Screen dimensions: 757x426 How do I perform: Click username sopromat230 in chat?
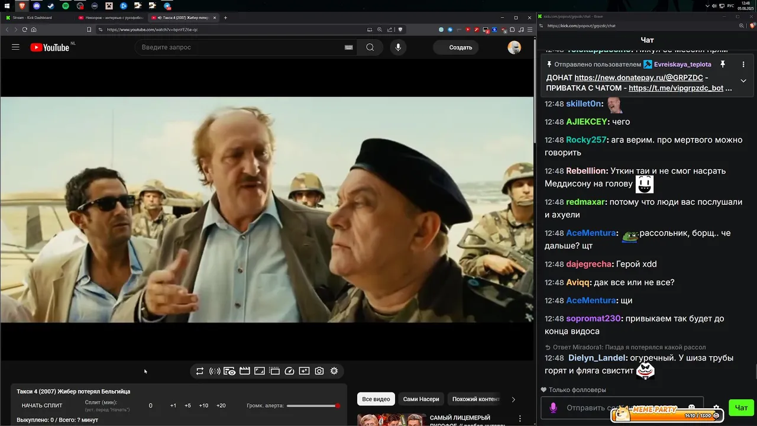(x=593, y=318)
